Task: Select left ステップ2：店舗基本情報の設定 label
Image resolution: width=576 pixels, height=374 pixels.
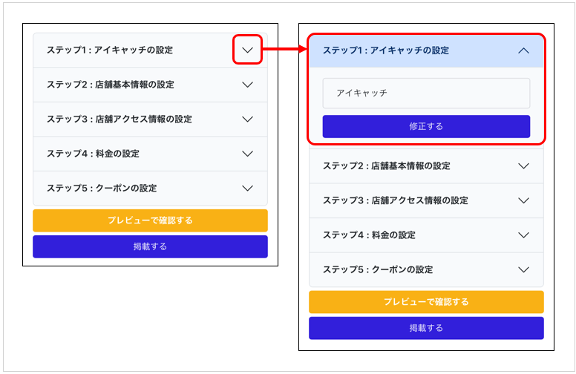Action: pos(110,85)
